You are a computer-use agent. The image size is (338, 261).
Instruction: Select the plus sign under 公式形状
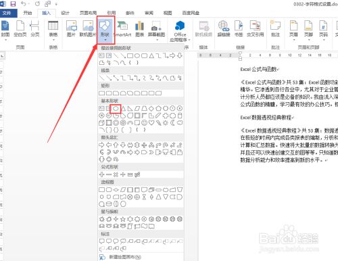click(101, 174)
